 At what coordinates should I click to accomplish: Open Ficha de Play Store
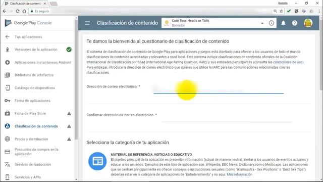(30, 113)
